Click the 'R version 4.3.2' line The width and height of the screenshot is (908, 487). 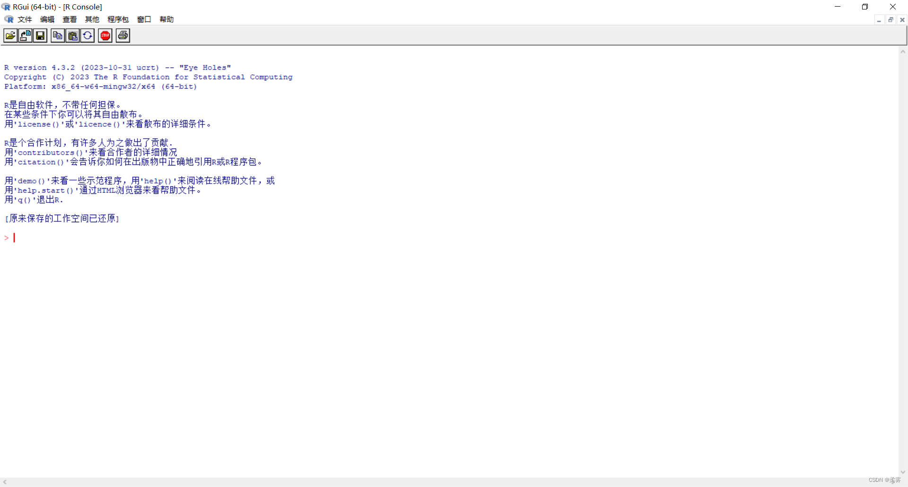[x=117, y=68]
